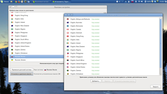Open the Bluetooth tray icon
The height and width of the screenshot is (94, 167).
point(136,2)
